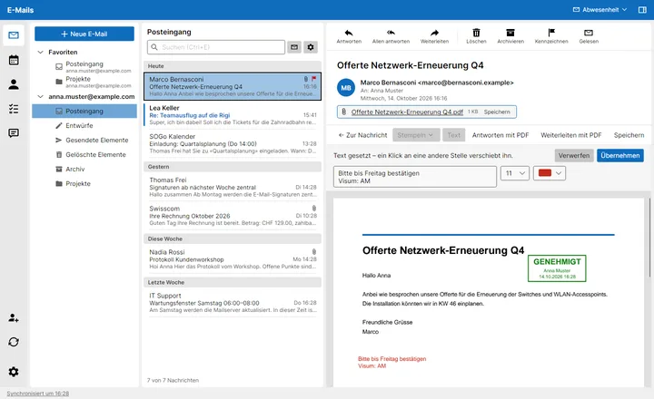
Task: Click the Weiterleiten forward icon
Action: 434,36
